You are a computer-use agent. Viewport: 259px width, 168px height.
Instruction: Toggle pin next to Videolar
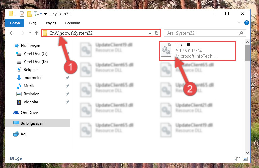tap(68, 102)
